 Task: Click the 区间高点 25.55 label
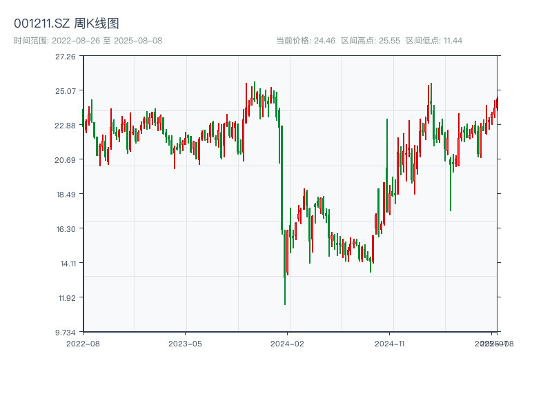tap(371, 41)
